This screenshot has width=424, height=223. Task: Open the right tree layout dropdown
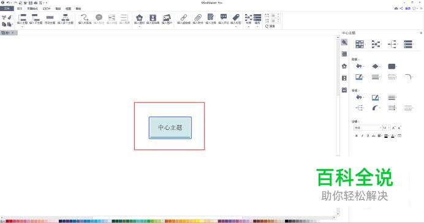[x=392, y=44]
